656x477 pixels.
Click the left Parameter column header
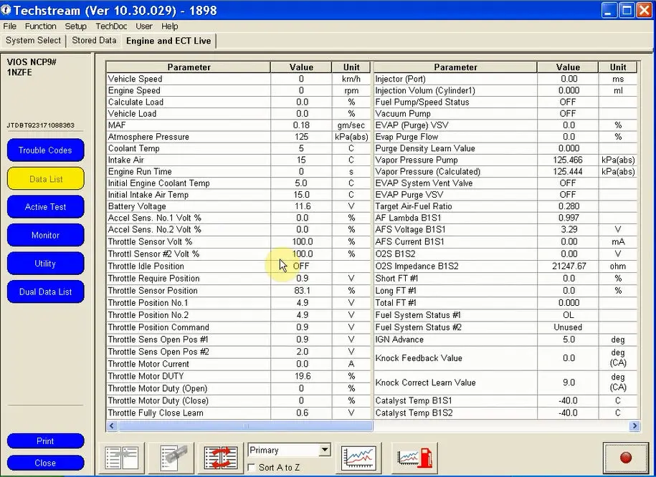(x=189, y=67)
